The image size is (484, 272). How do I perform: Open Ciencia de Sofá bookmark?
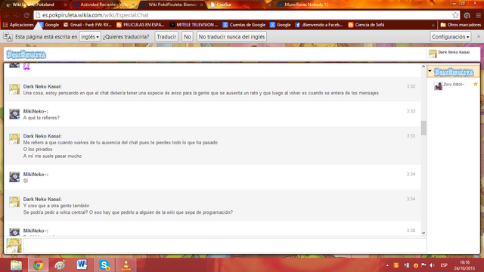tap(366, 25)
